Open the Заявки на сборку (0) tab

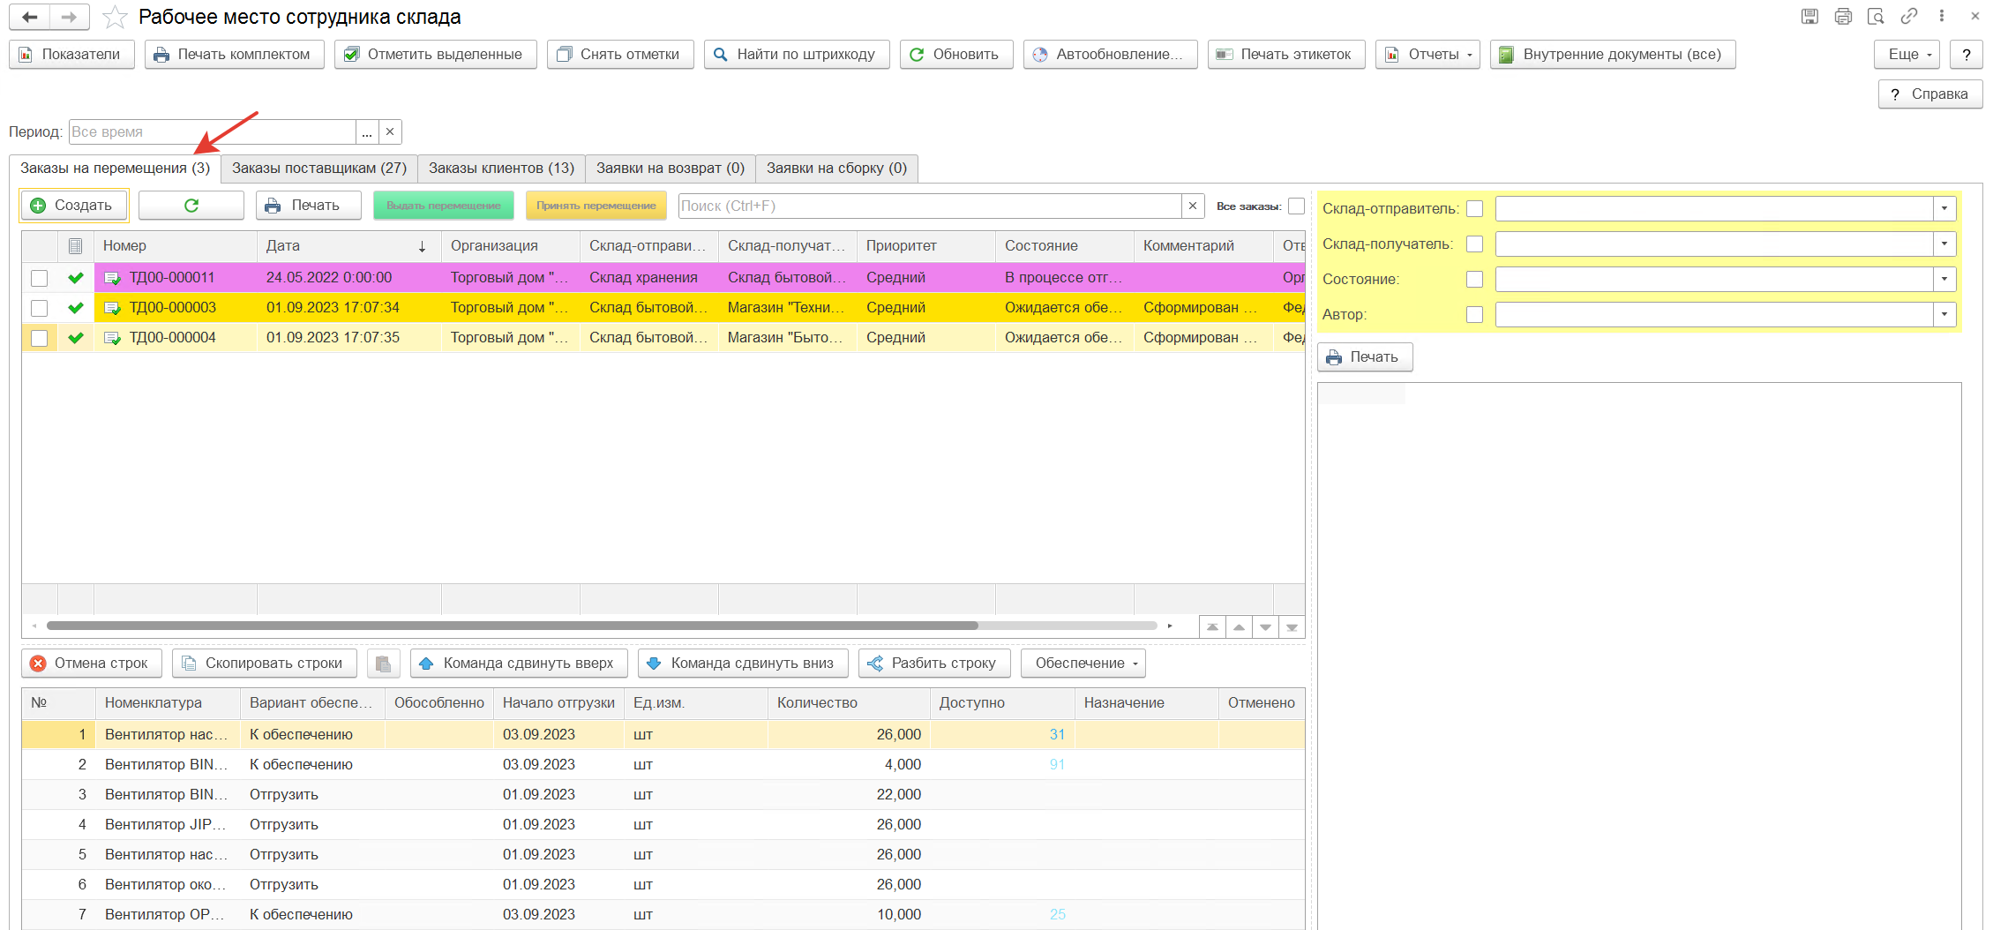click(836, 169)
